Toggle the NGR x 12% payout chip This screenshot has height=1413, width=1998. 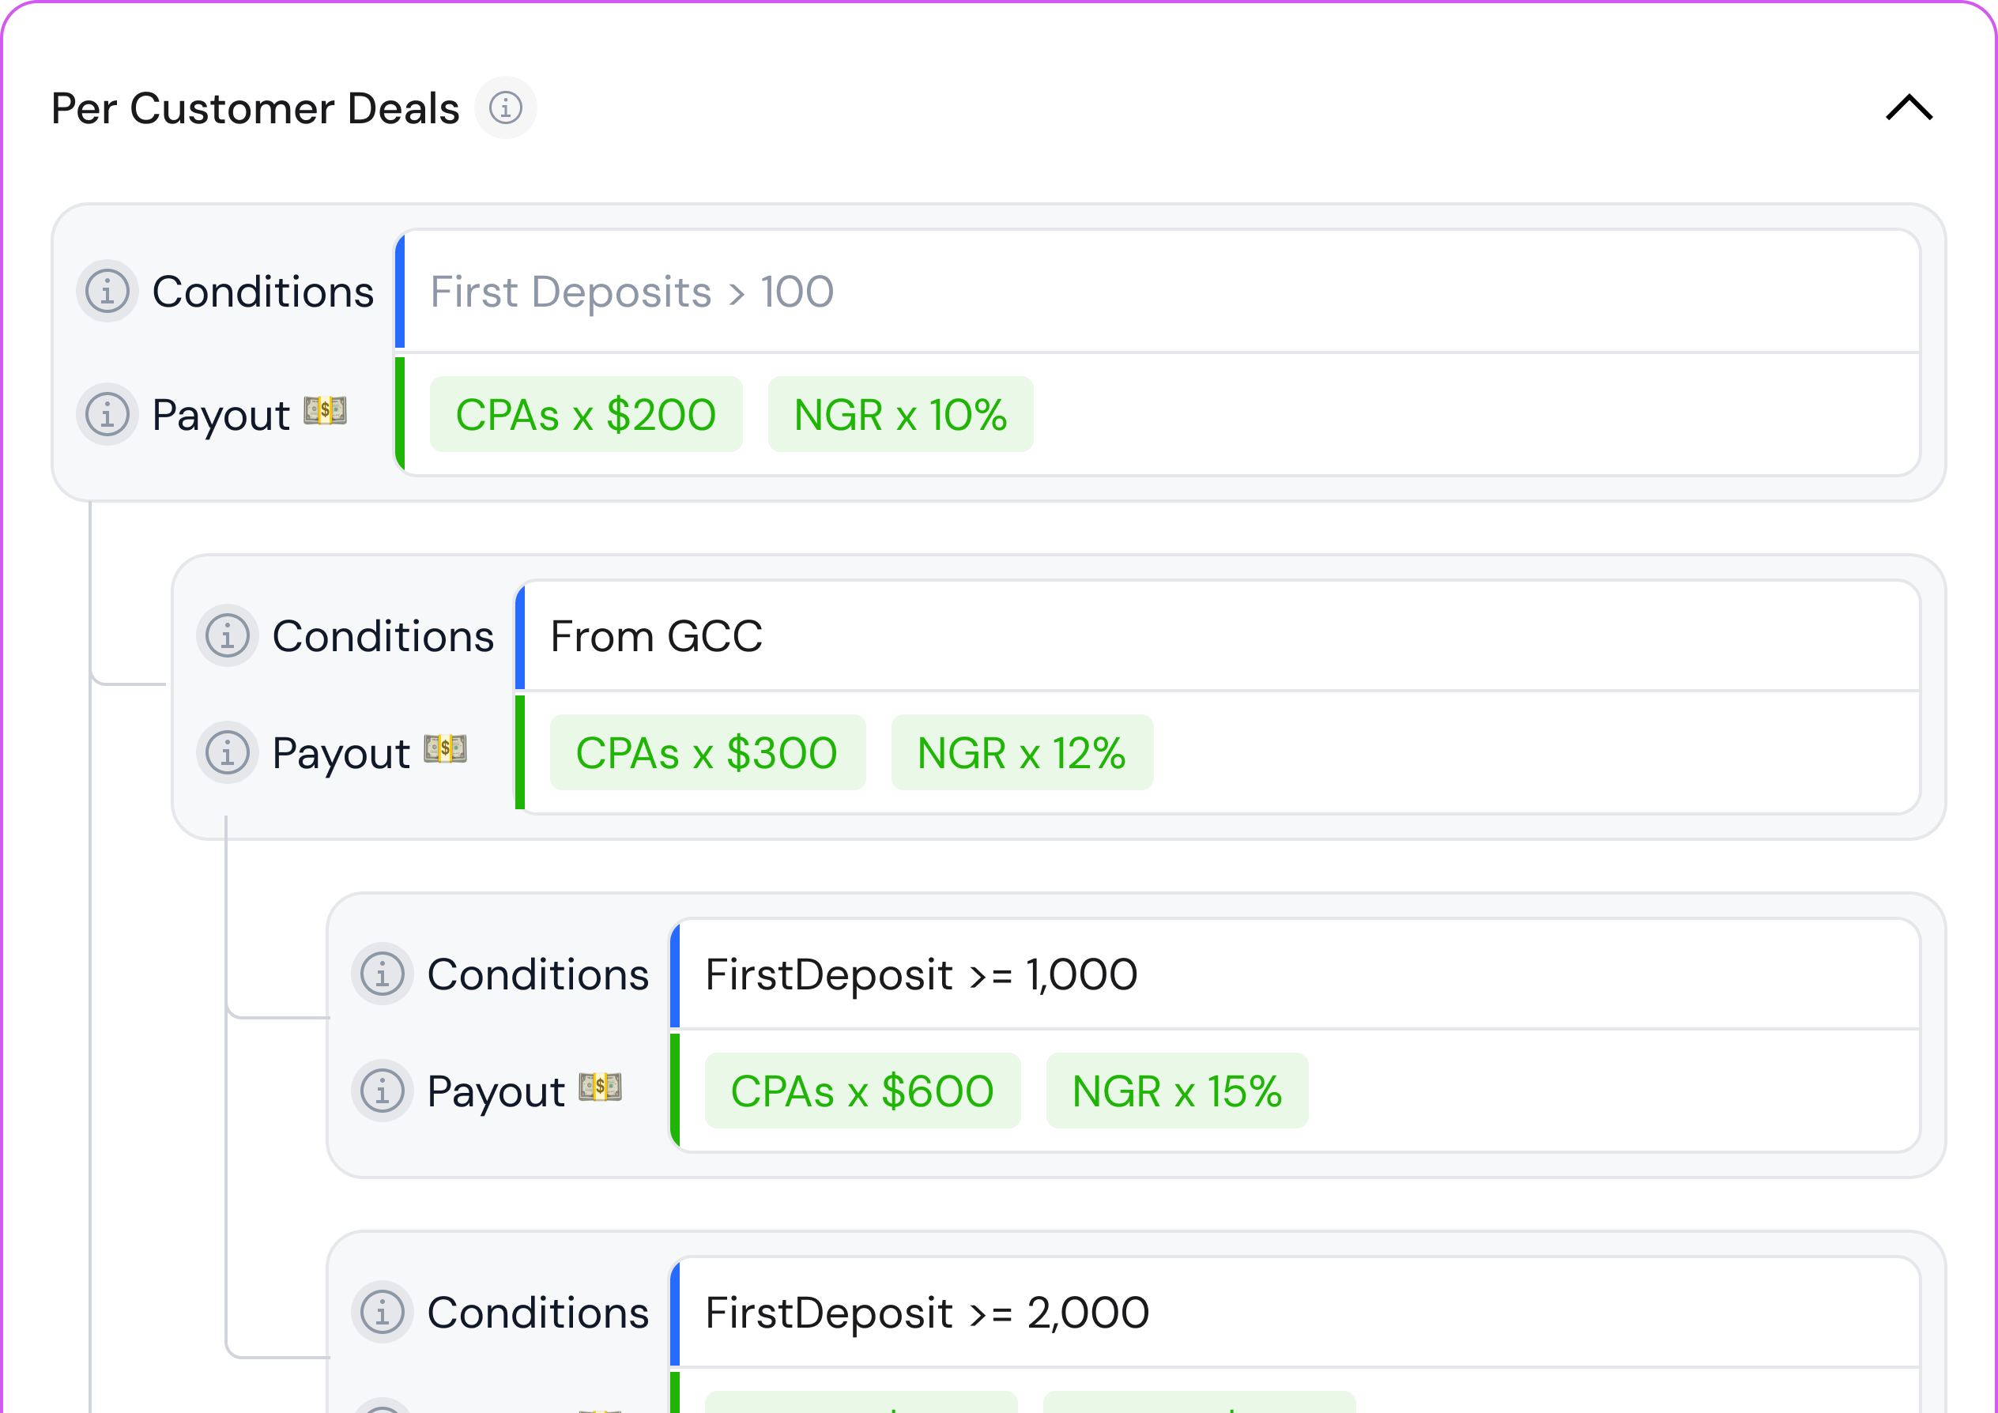[x=1022, y=752]
